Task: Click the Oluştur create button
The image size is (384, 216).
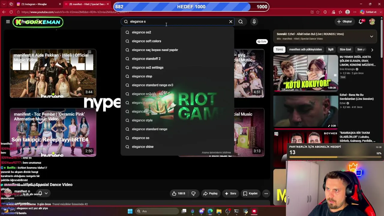Action: pos(344,22)
